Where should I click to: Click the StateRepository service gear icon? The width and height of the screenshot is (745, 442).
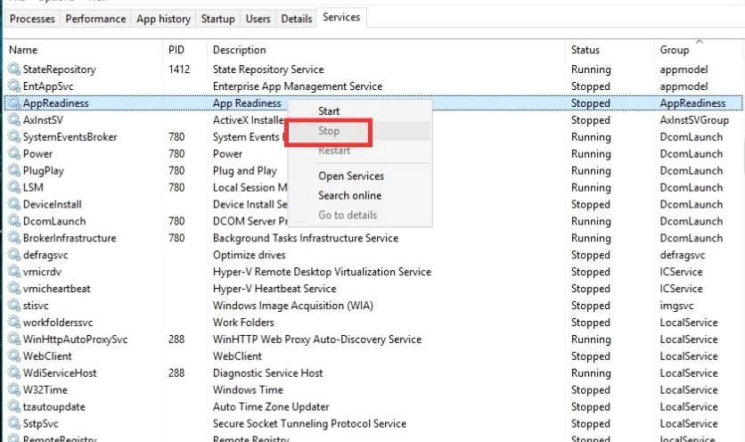pos(14,69)
